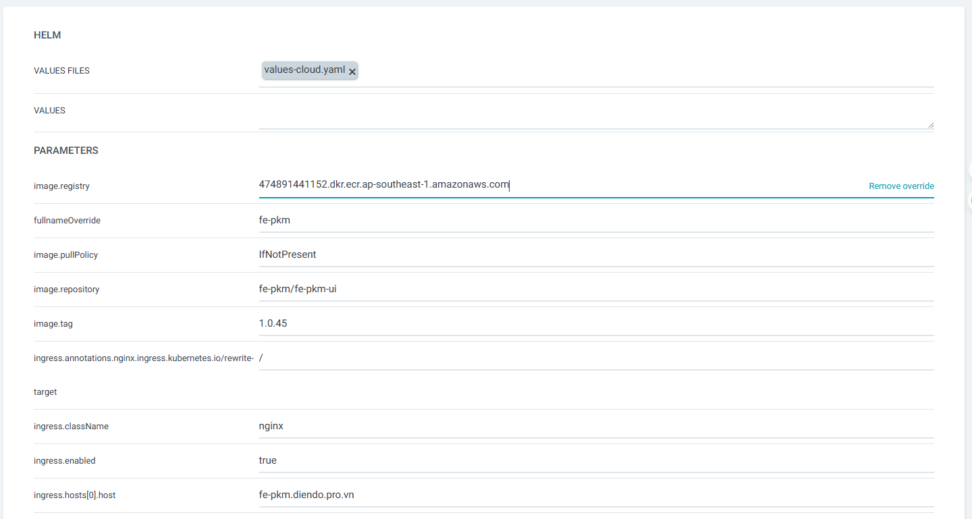Viewport: 972px width, 519px height.
Task: Click the ingress.enabled parameter label
Action: [x=65, y=461]
